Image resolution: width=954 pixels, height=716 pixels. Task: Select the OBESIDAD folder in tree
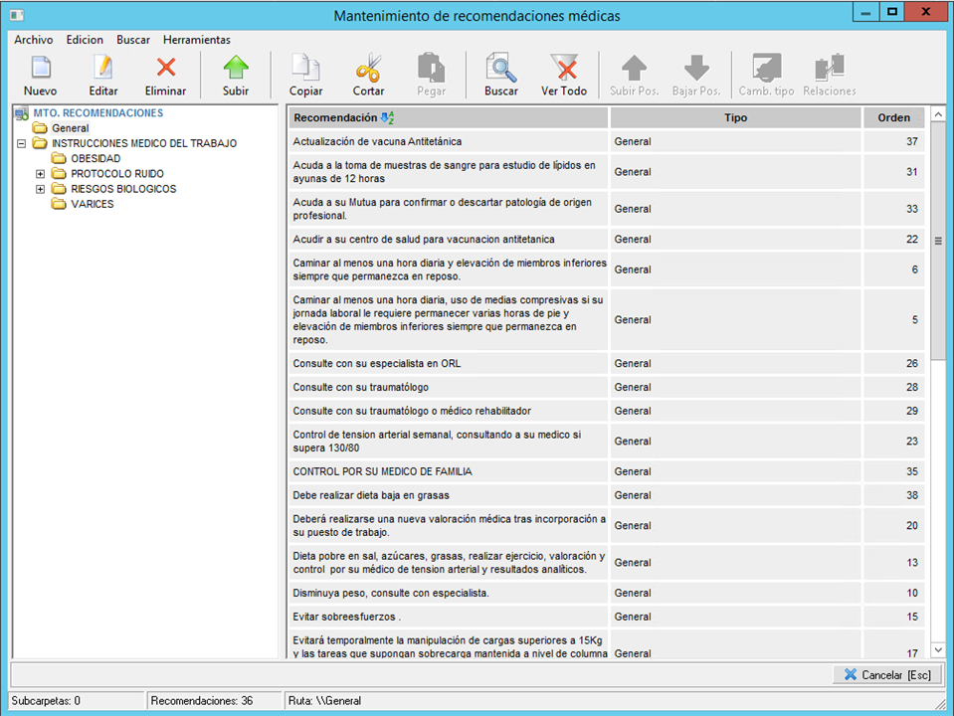(95, 158)
